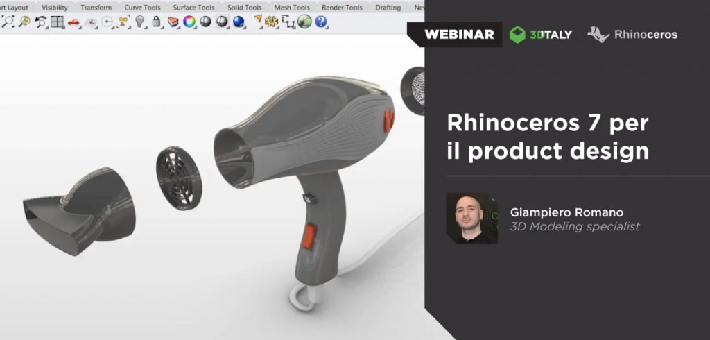Click the light bulb hide objects icon
The width and height of the screenshot is (710, 340).
(140, 22)
